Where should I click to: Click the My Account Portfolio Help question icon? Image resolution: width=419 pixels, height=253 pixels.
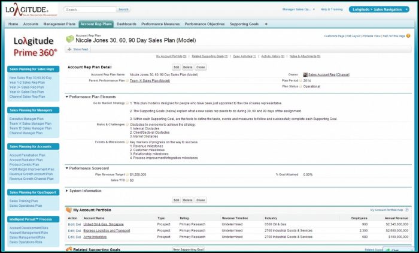pyautogui.click(x=406, y=210)
